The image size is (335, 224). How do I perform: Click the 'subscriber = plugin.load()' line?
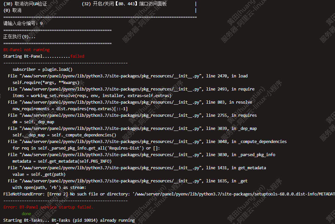pyautogui.click(x=42, y=70)
